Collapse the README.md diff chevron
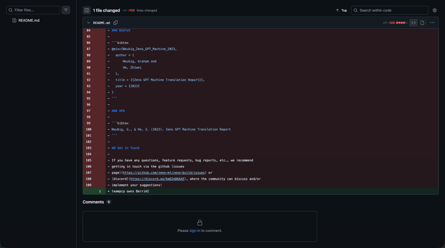This screenshot has width=445, height=248. [89, 23]
